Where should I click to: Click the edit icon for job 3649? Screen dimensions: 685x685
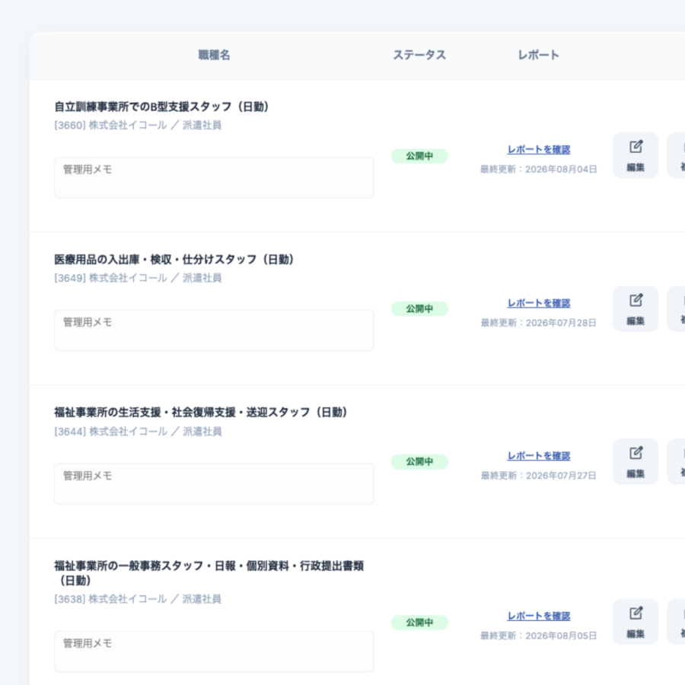[x=636, y=309]
